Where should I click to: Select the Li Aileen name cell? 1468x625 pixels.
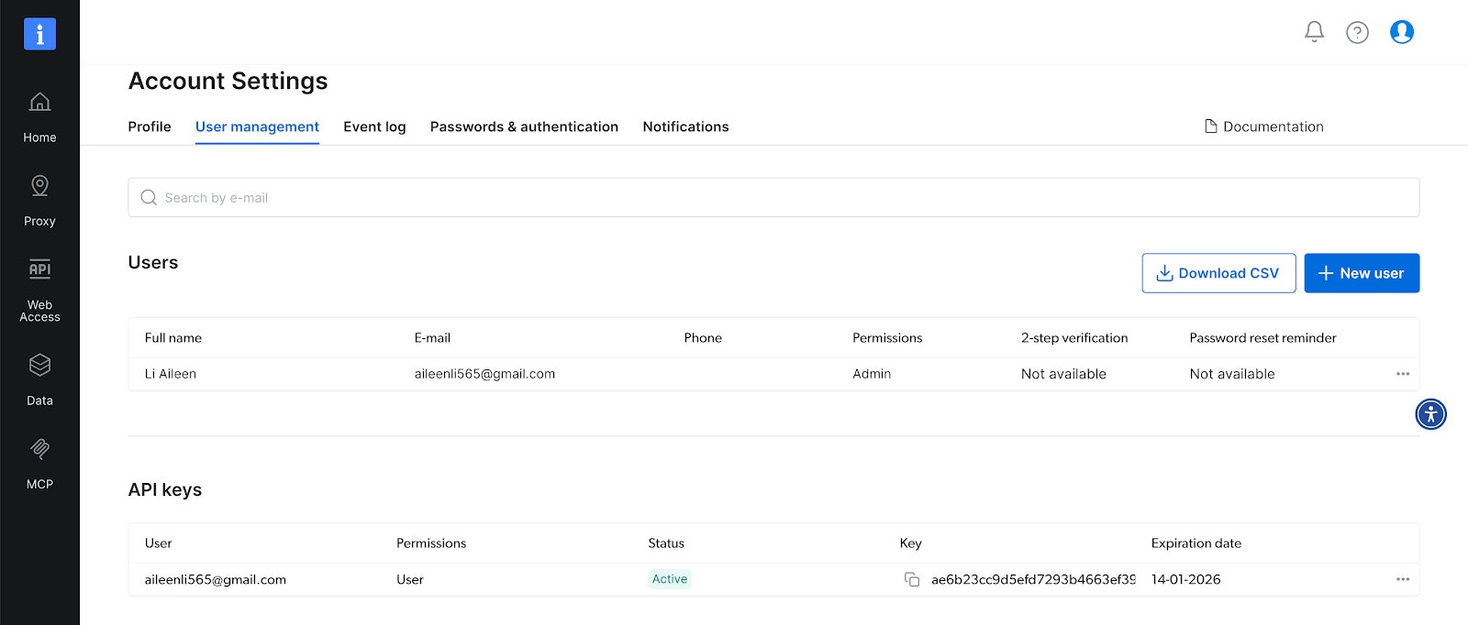coord(171,374)
